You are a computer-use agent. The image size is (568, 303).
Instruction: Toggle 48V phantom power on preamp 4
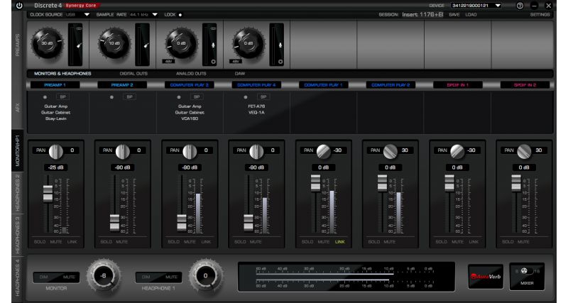pos(236,62)
